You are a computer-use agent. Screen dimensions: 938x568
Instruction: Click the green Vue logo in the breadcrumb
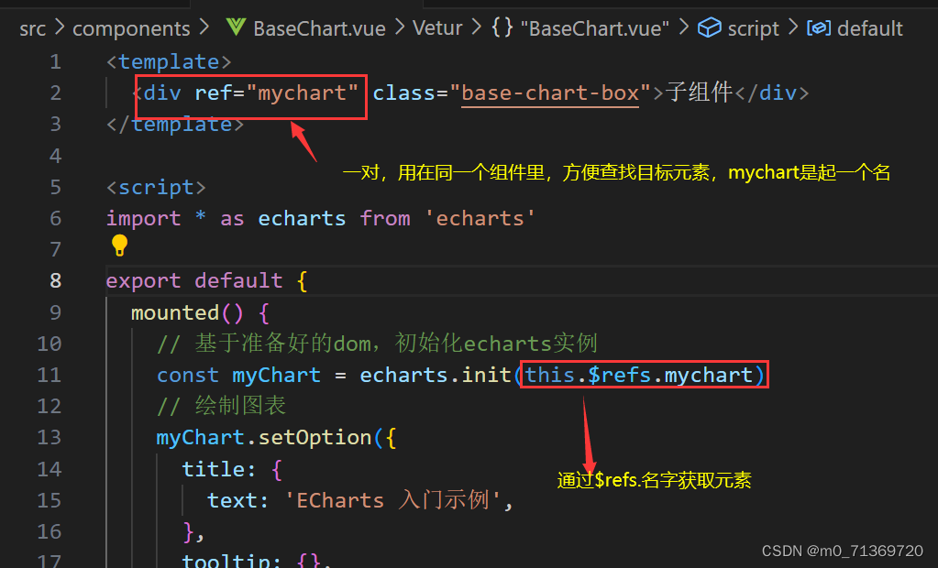pyautogui.click(x=235, y=27)
